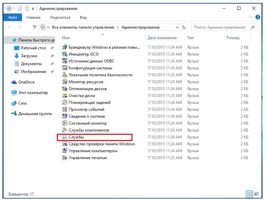Sort by Размер column header
265x200 pixels.
pyautogui.click(x=233, y=38)
